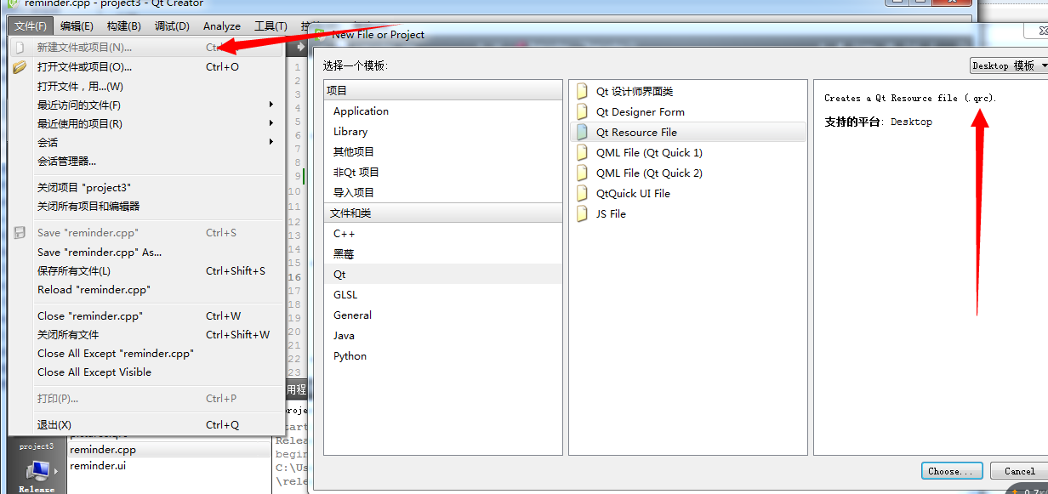This screenshot has height=494, width=1048.
Task: Open the Analyze menu
Action: tap(222, 26)
